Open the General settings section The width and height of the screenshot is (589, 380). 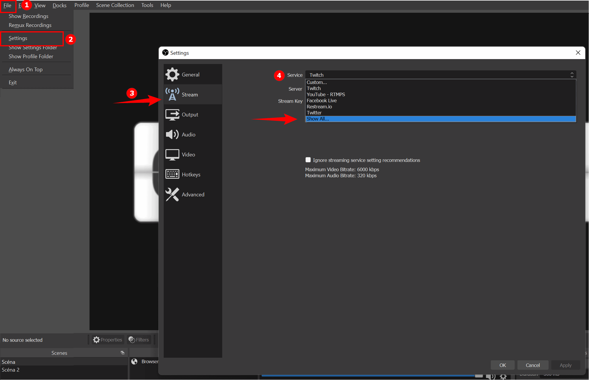(193, 74)
